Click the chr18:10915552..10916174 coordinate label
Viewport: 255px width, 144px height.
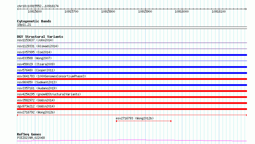(38, 6)
